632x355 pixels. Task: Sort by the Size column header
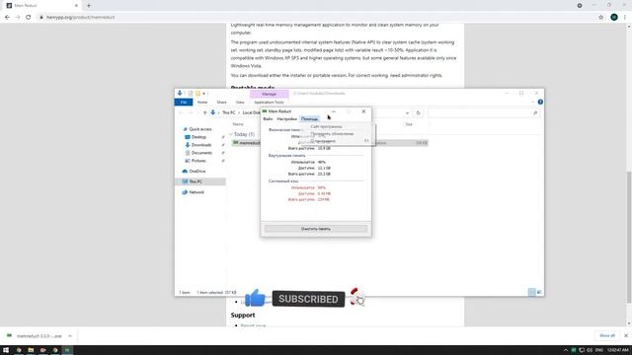click(409, 124)
